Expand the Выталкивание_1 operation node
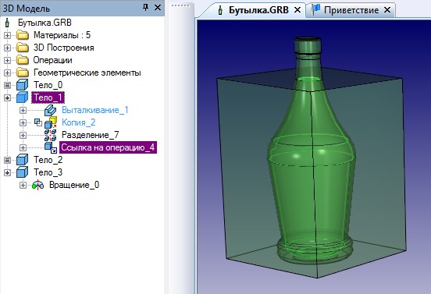This screenshot has height=294, width=431. [23, 110]
